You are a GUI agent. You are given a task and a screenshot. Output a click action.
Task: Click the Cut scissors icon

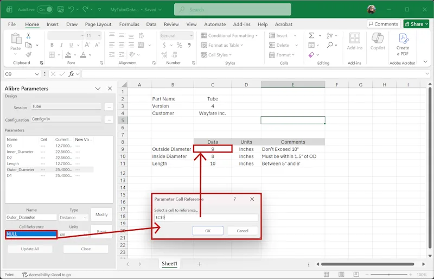point(28,36)
